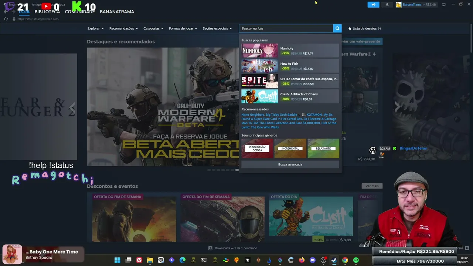Click the Steam icon in the taskbar
The image size is (473, 266).
coord(334,260)
